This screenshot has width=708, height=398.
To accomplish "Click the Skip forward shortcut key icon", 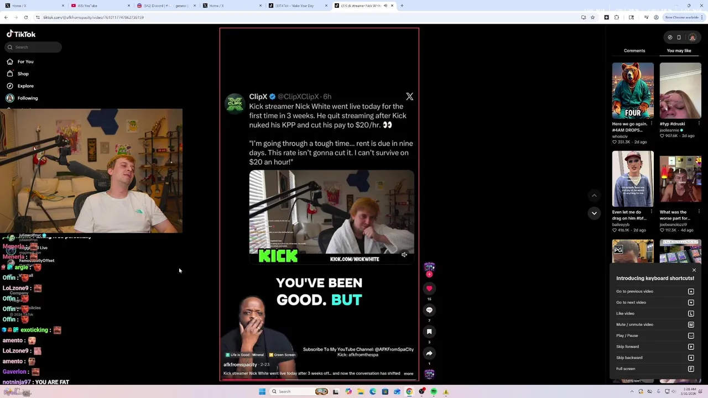I will pos(691,347).
